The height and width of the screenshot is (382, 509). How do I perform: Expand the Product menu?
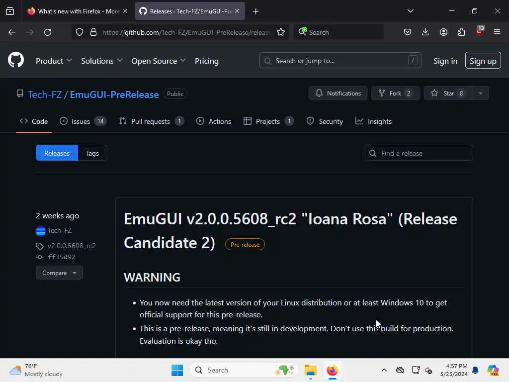pyautogui.click(x=54, y=61)
